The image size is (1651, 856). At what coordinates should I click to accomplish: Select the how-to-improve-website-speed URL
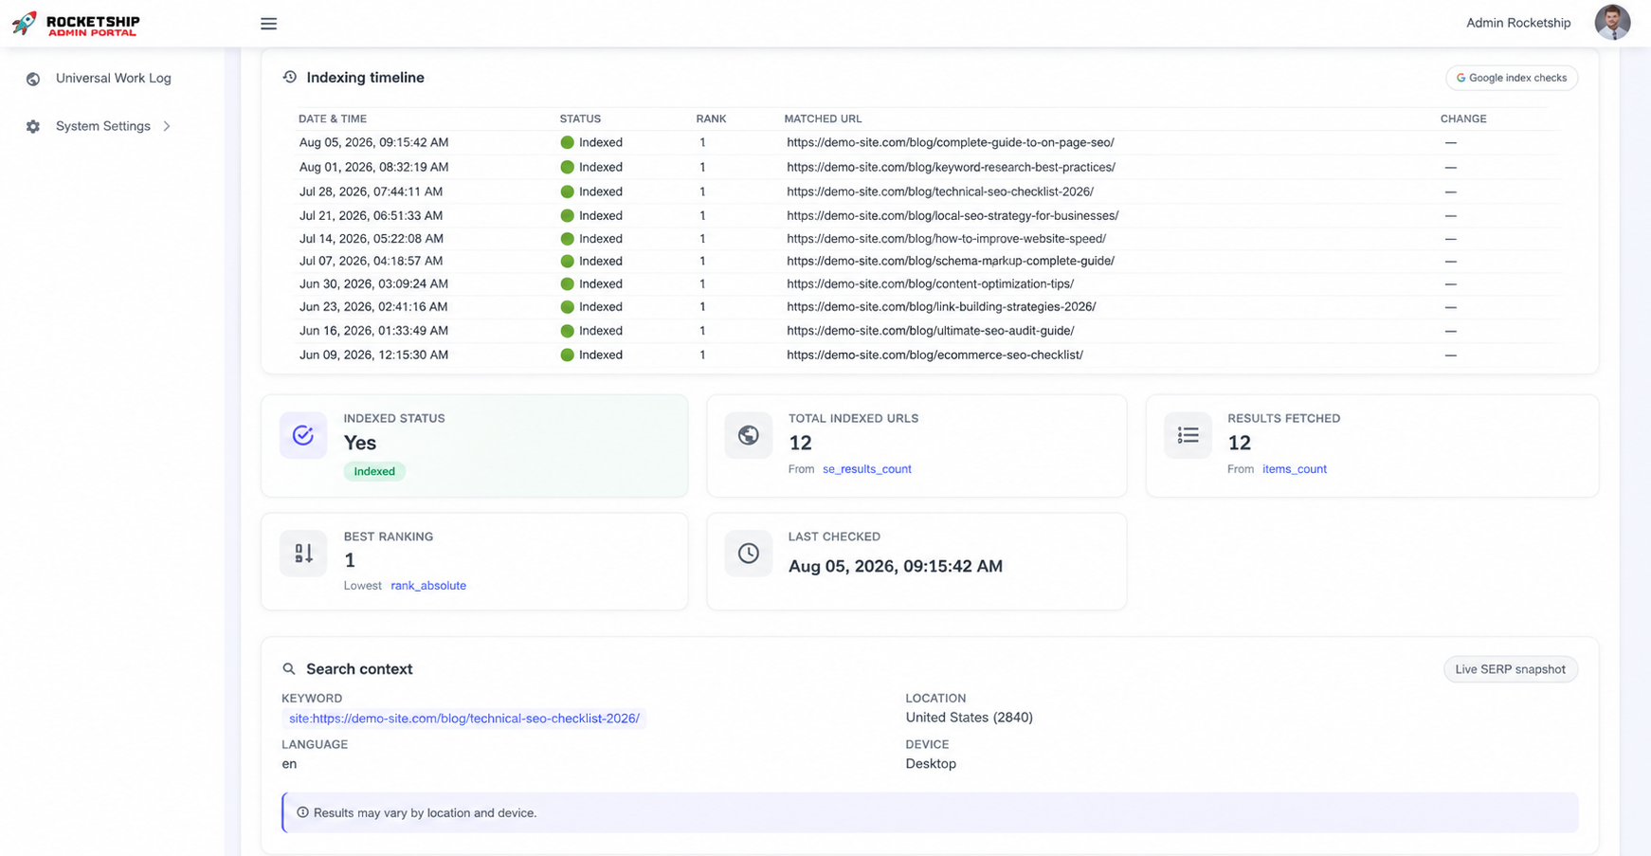coord(946,239)
